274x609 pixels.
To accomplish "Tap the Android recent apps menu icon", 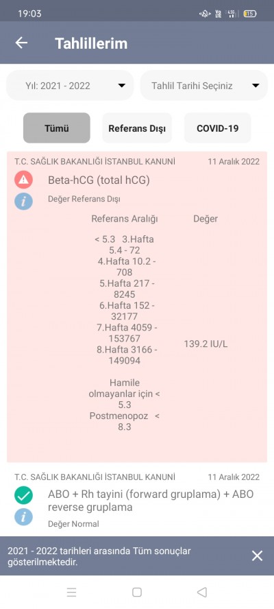I will coord(71,592).
